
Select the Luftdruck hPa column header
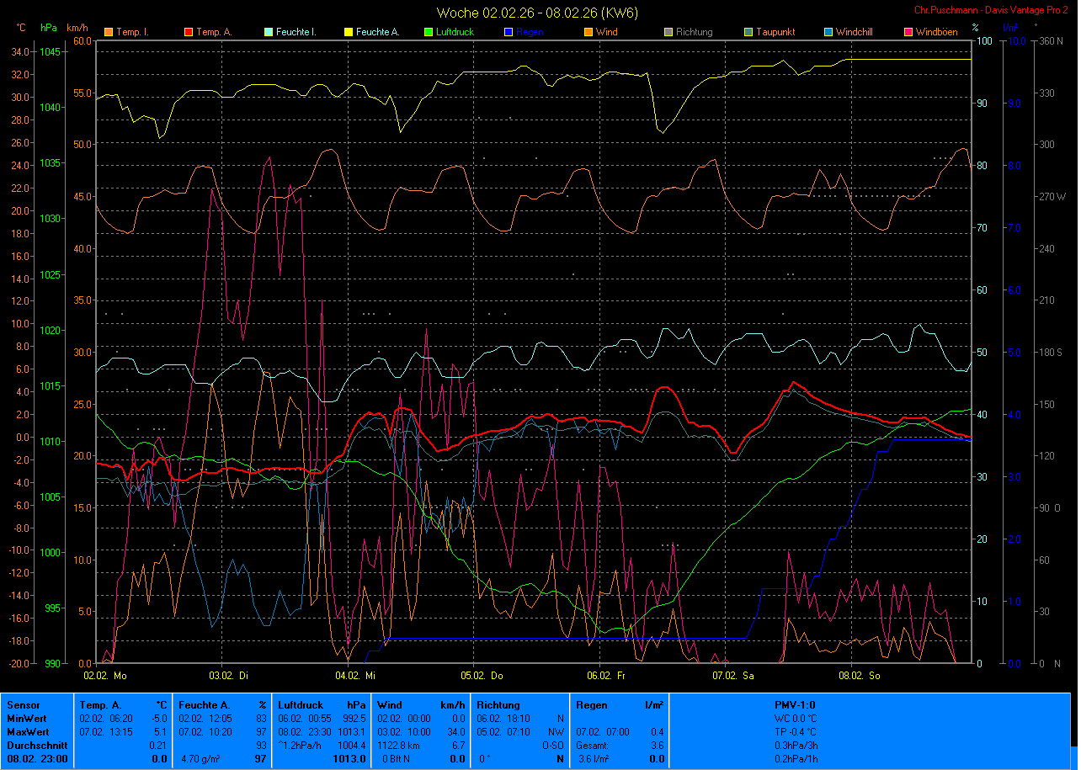[x=322, y=705]
